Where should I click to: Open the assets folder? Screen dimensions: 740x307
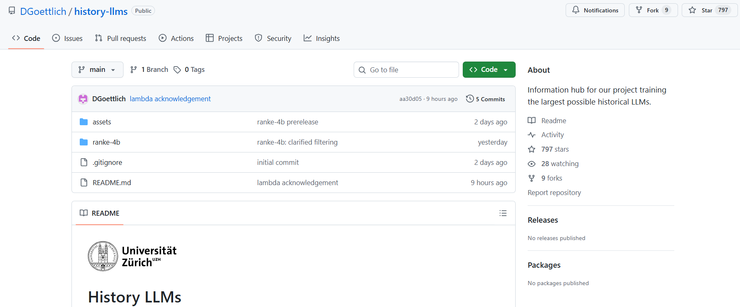click(x=102, y=122)
